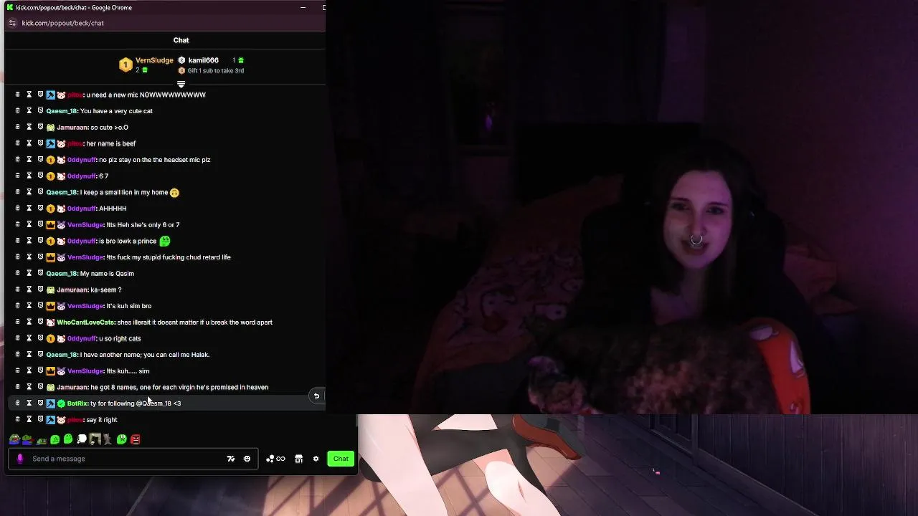Screen dimensions: 918x516
Task: Click BotRix username in chat
Action: pyautogui.click(x=77, y=403)
